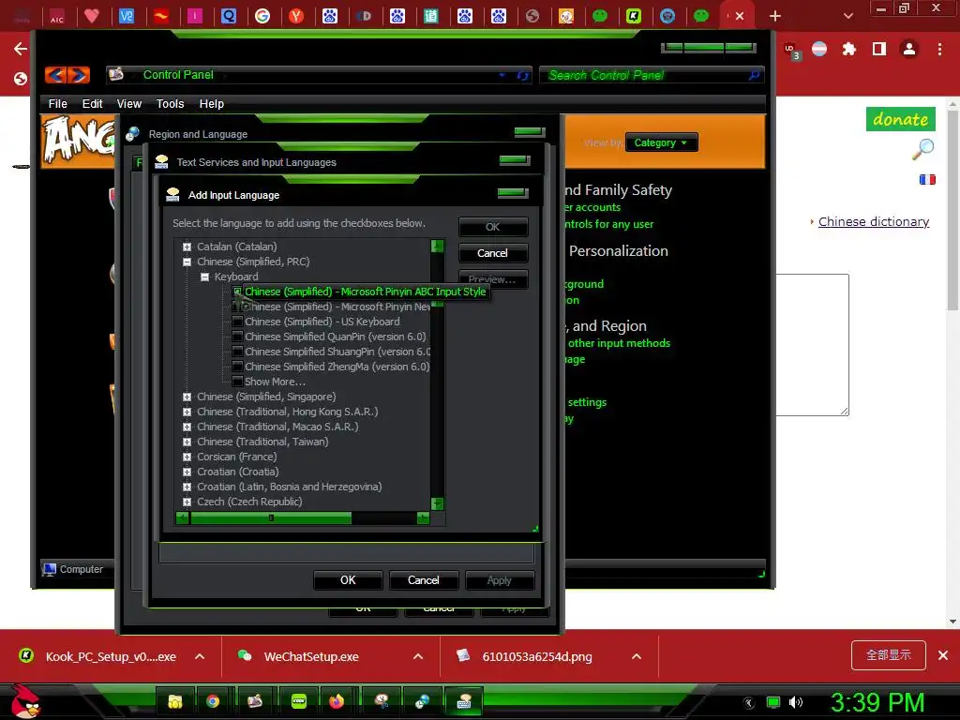
Task: Collapse the Chinese (Simplified, PRC) node
Action: click(x=187, y=262)
